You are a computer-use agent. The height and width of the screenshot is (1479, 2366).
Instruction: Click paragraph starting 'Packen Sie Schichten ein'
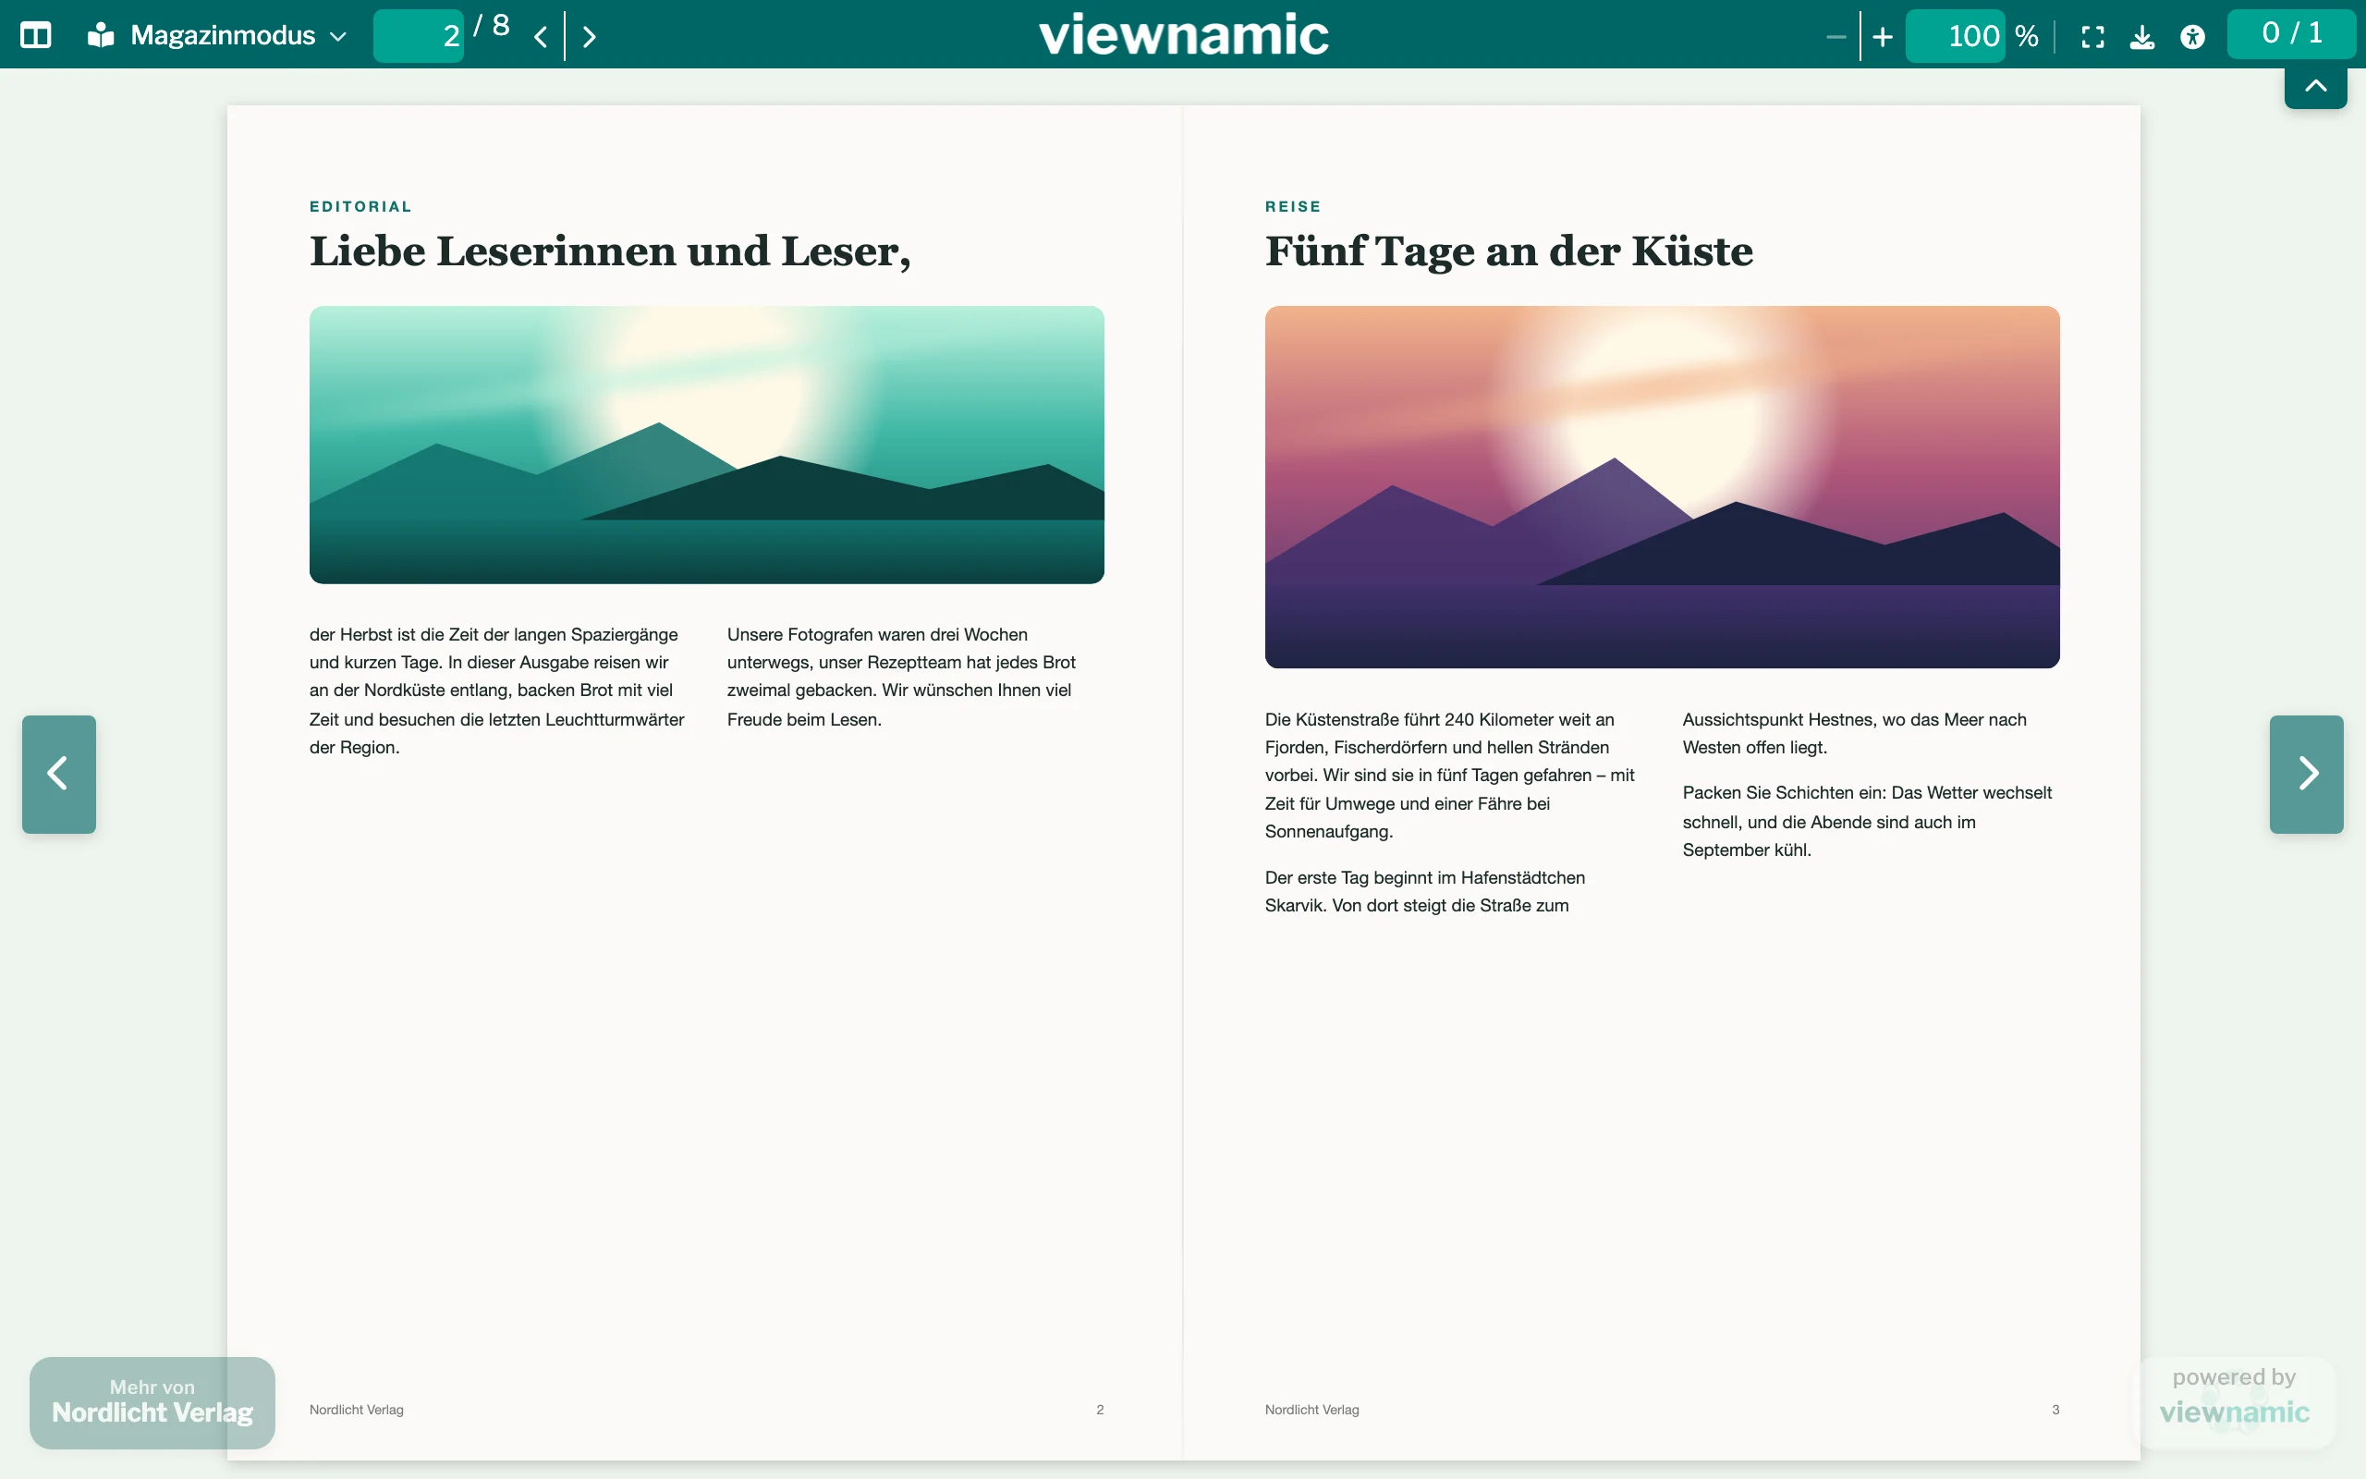pos(1867,821)
